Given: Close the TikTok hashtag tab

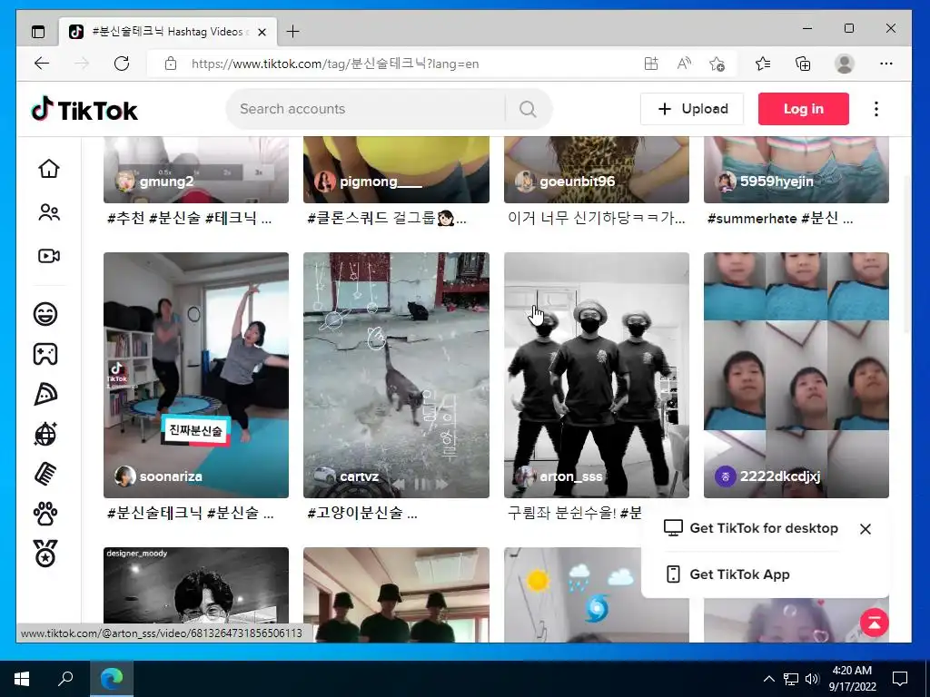Looking at the screenshot, I should tap(262, 32).
